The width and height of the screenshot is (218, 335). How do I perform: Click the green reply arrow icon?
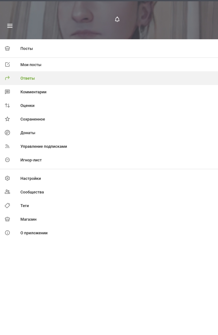point(7,78)
